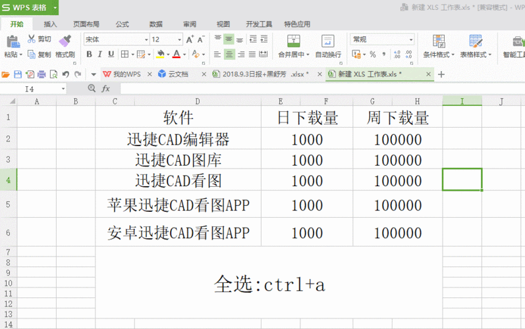The width and height of the screenshot is (525, 329).
Task: Increase font size with the larger A icon
Action: click(190, 39)
